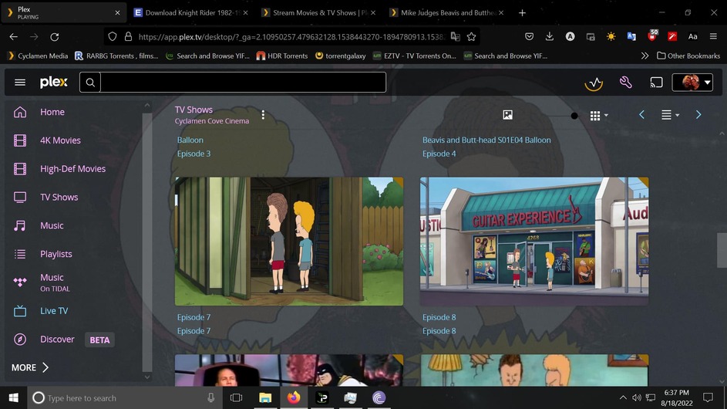Image resolution: width=727 pixels, height=409 pixels.
Task: Open the HDR Torrents bookmark
Action: click(282, 56)
